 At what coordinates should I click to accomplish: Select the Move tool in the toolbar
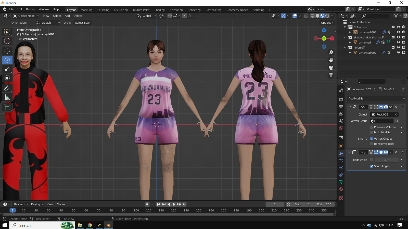coord(7,51)
